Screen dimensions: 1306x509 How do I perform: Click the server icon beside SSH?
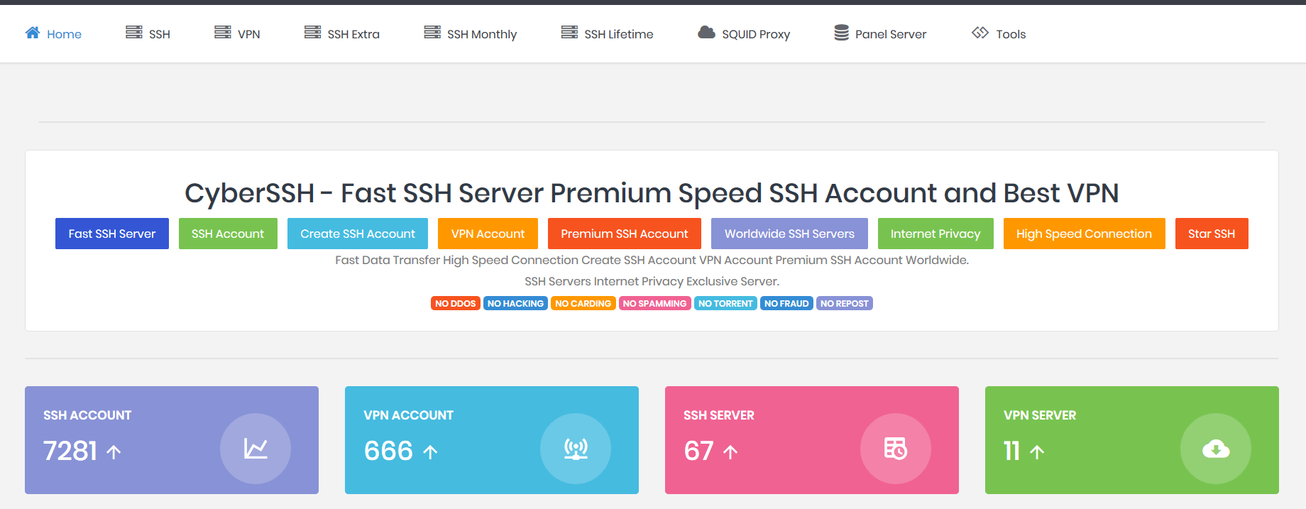coord(134,32)
